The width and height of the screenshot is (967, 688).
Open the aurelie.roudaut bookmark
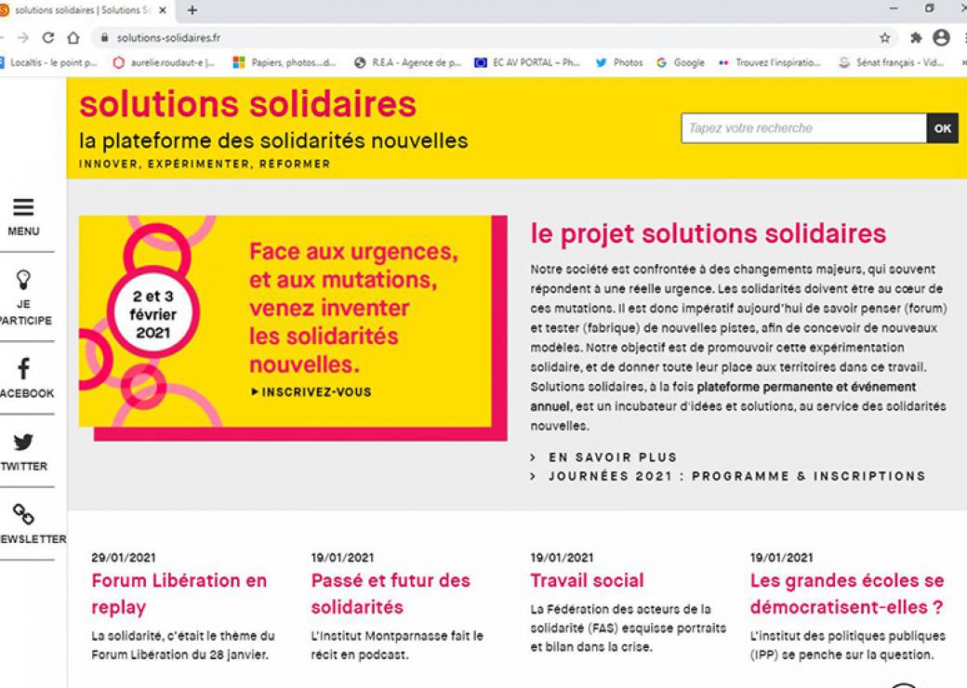(164, 62)
